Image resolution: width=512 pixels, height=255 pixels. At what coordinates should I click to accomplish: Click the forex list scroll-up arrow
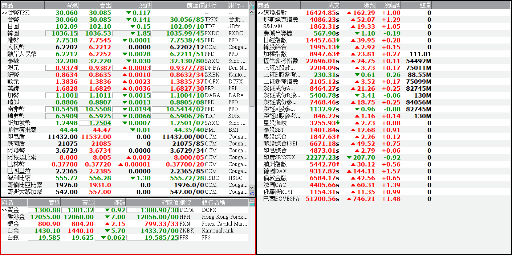click(x=252, y=12)
